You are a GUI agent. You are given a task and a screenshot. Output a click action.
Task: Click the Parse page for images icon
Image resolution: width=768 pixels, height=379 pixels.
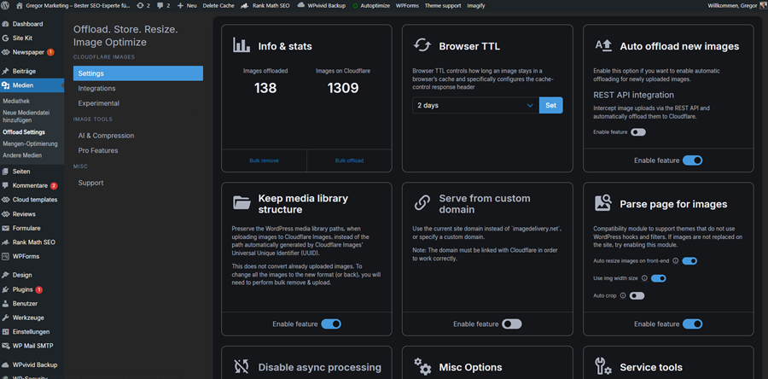(x=603, y=202)
